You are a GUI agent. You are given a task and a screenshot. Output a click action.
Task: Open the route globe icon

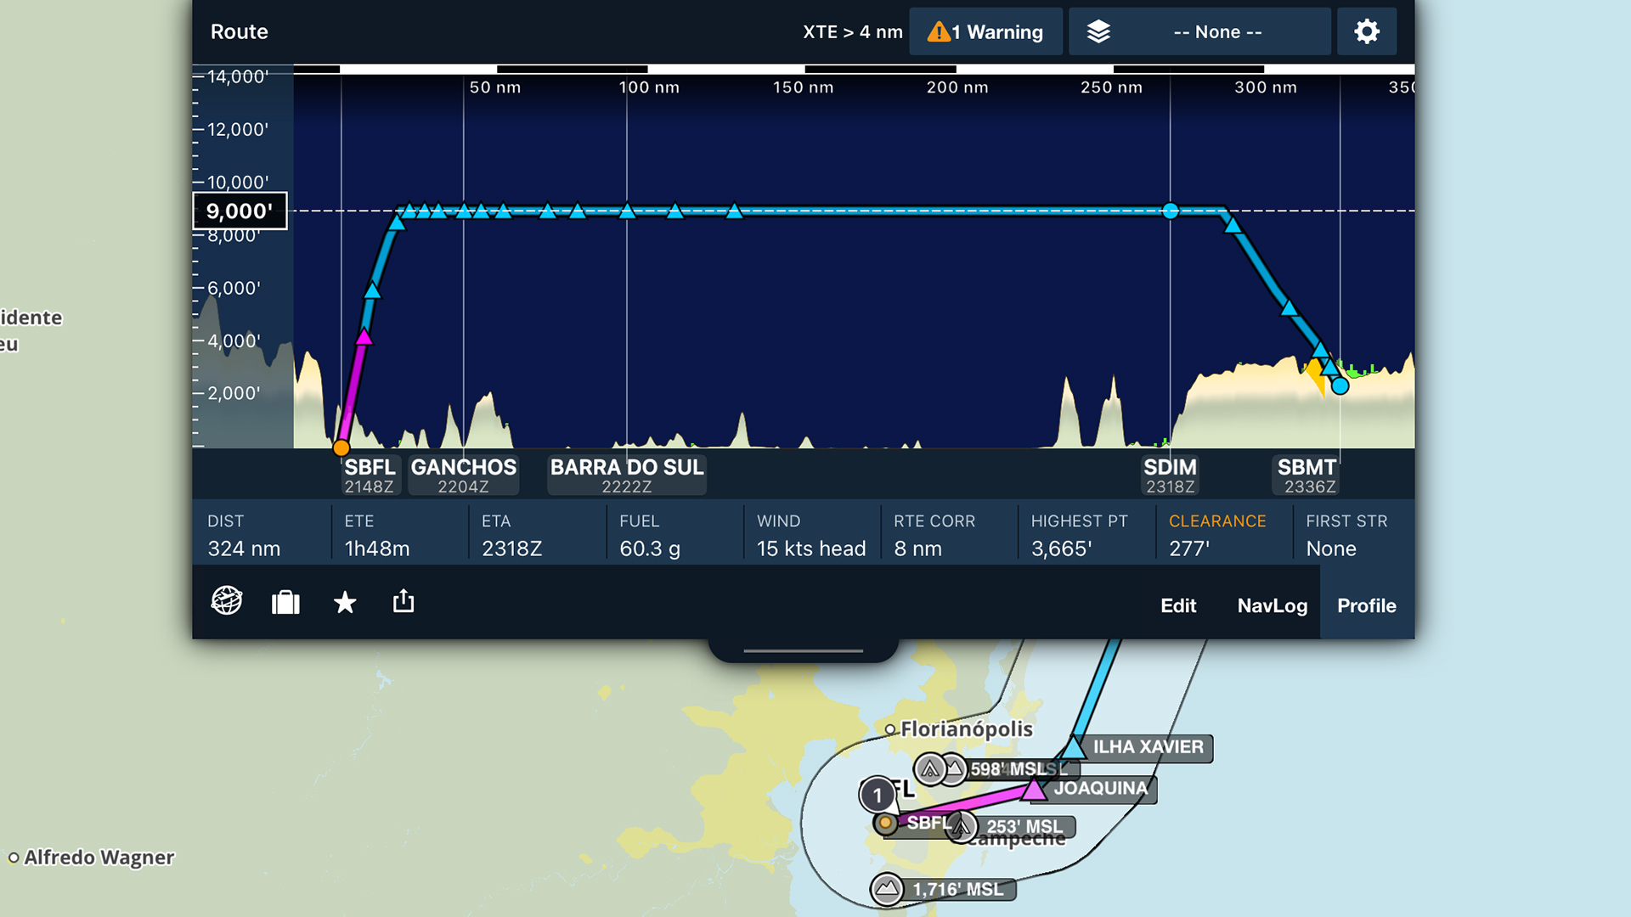[226, 601]
